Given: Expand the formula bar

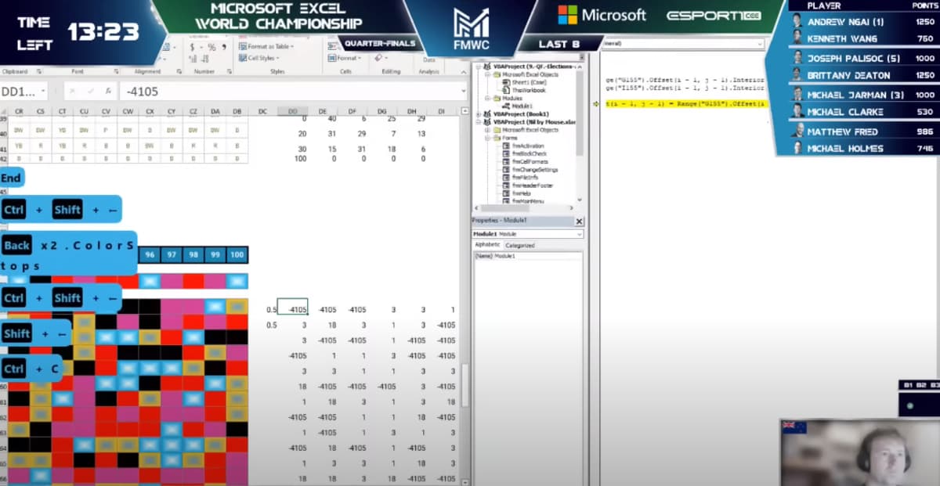Looking at the screenshot, I should pyautogui.click(x=462, y=91).
